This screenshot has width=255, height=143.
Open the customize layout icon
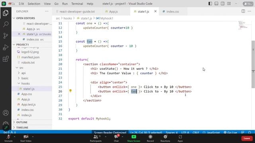point(229,4)
